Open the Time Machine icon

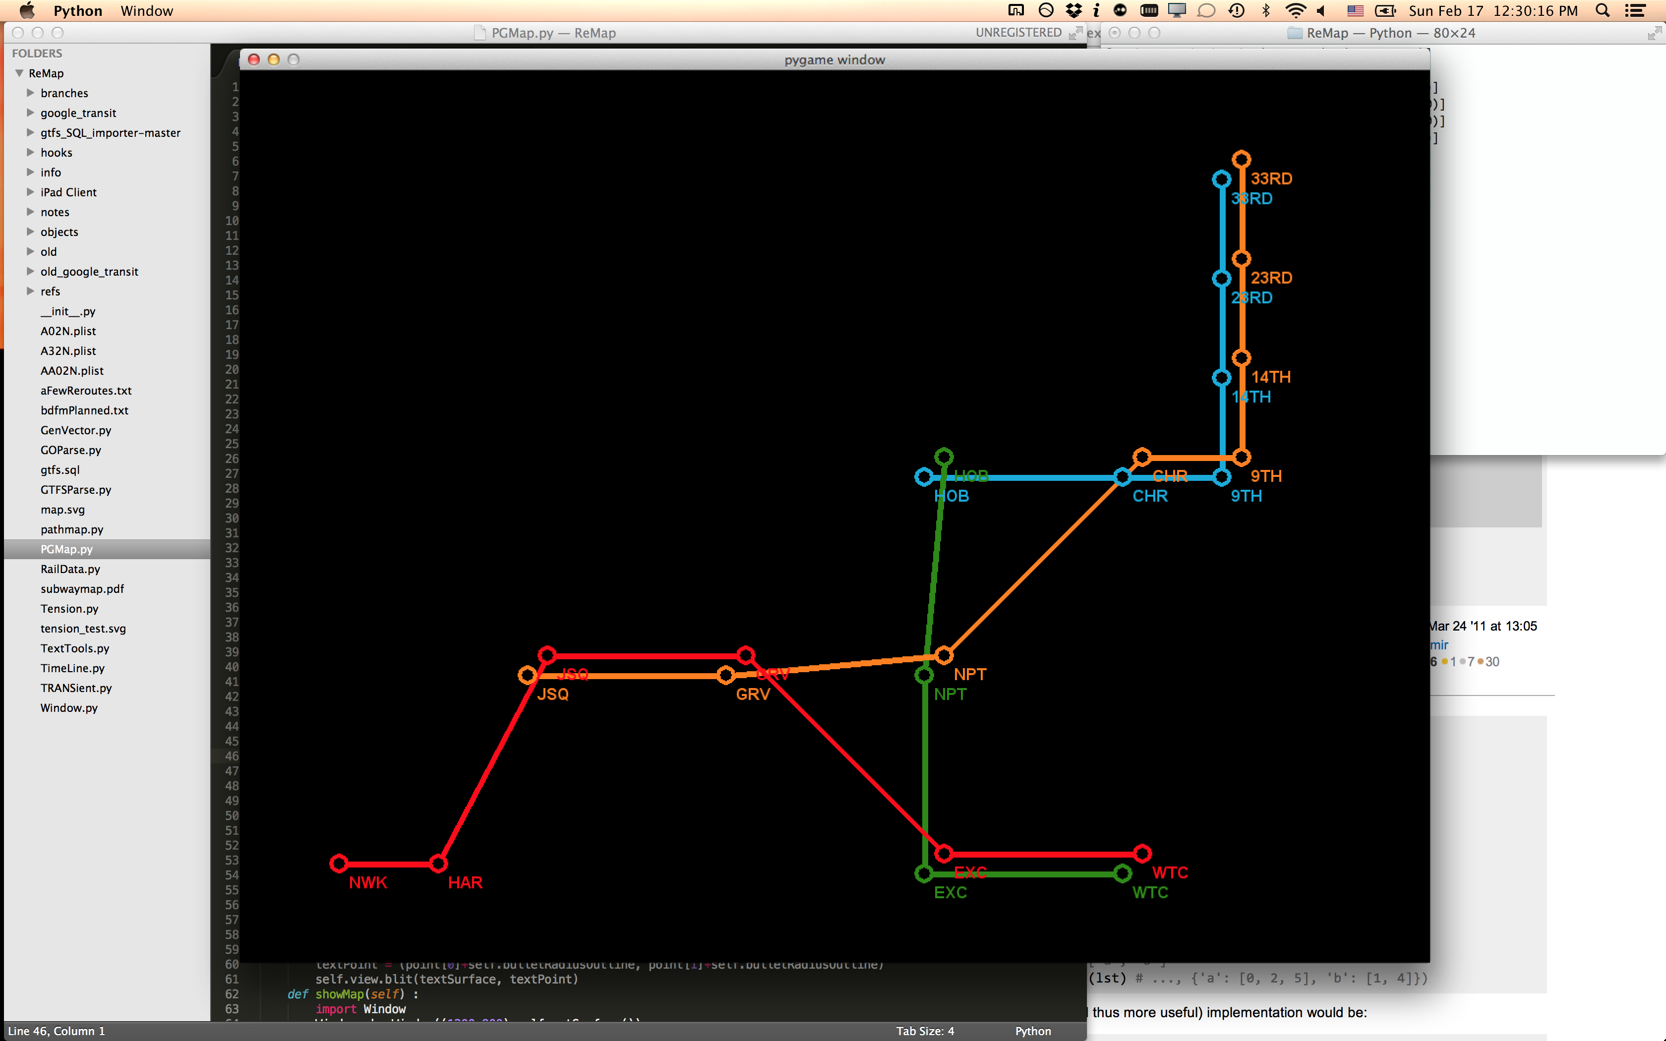pyautogui.click(x=1237, y=10)
